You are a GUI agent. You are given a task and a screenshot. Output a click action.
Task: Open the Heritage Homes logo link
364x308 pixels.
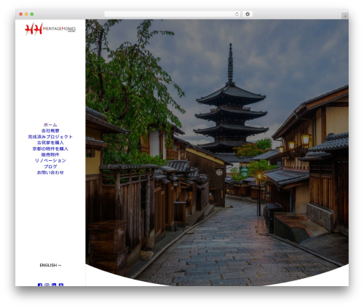(x=50, y=29)
